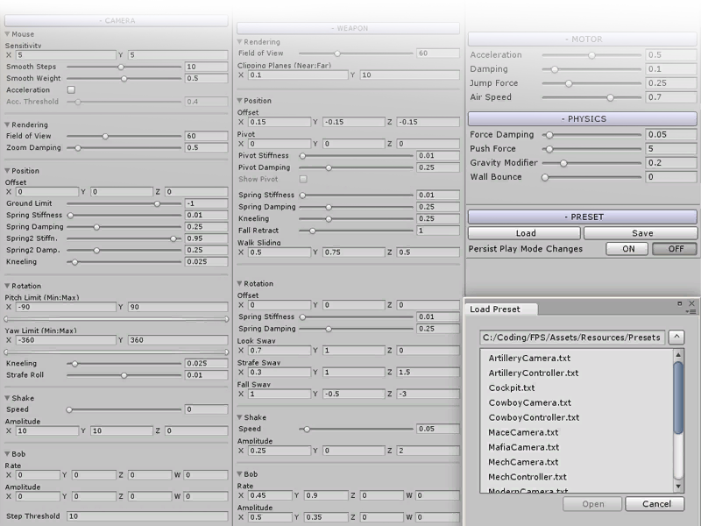Click the preset folder path field

click(x=572, y=338)
